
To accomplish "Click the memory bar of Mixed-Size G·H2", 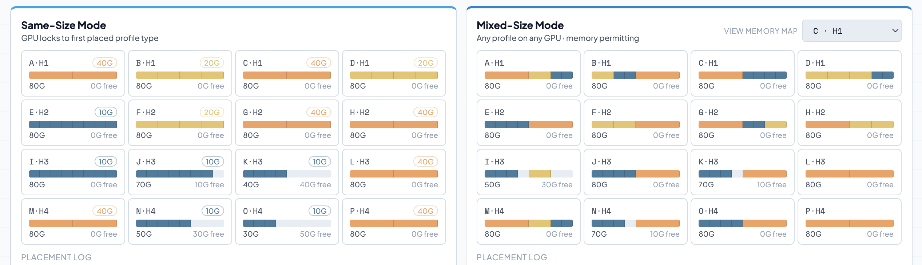I will point(742,125).
